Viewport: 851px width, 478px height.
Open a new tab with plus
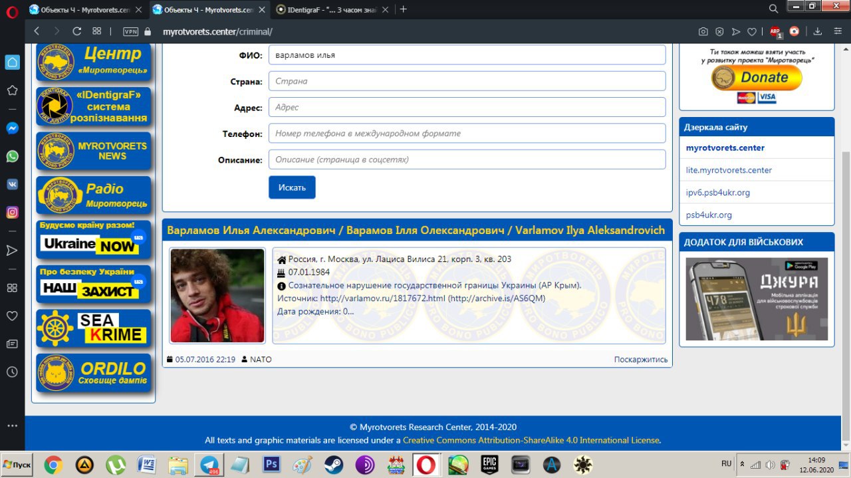403,9
